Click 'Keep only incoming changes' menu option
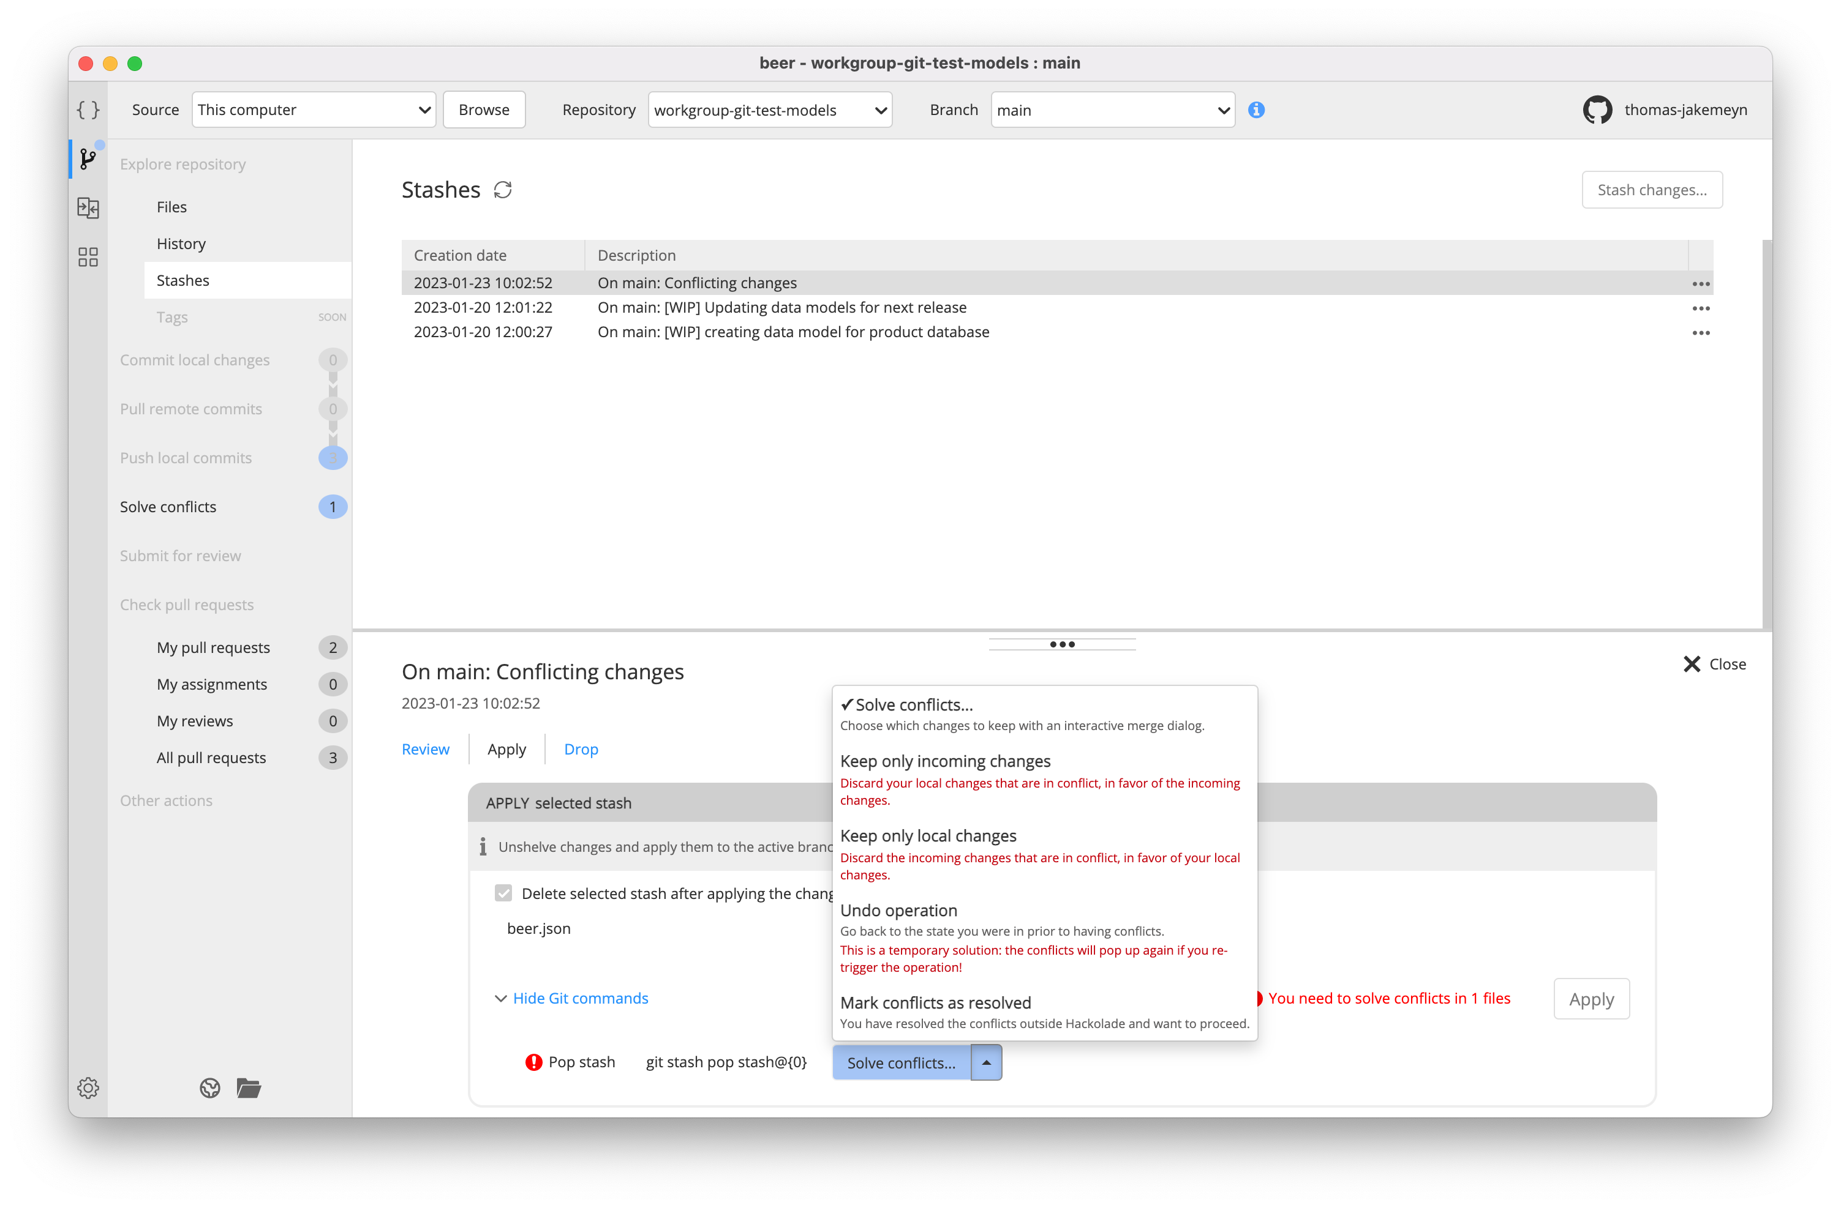 point(946,761)
